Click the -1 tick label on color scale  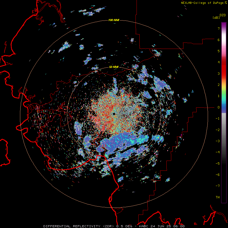point(218,119)
